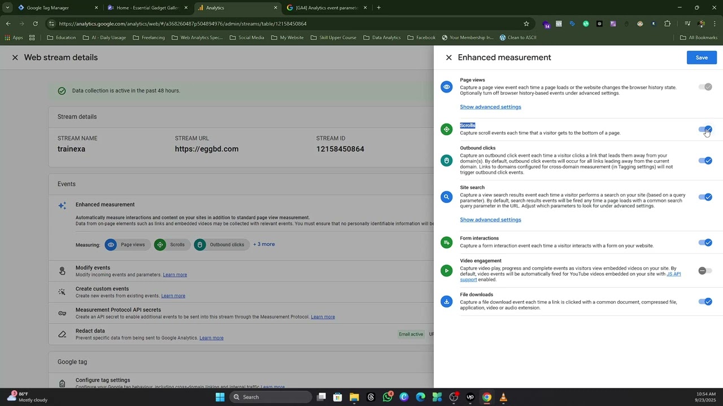Open Chrome from the taskbar
The image size is (723, 406).
[487, 397]
